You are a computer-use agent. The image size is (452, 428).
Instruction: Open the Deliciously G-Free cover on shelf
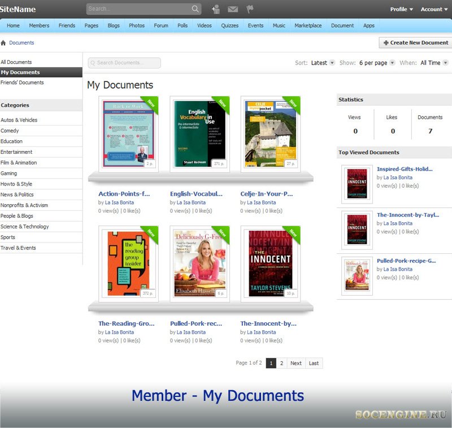coord(200,264)
